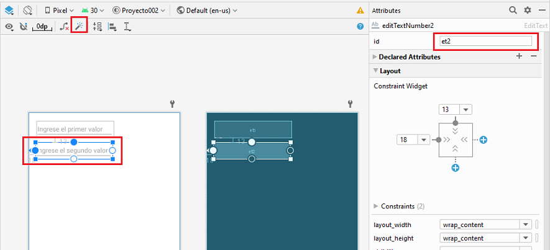Open the Align tools icon
550x250 pixels.
pos(112,27)
